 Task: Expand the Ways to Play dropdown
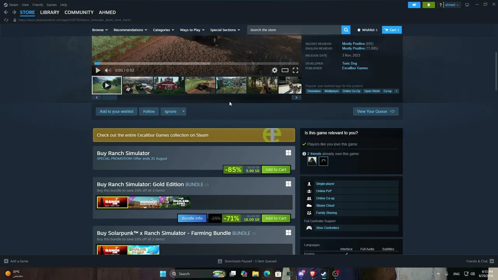coord(192,30)
